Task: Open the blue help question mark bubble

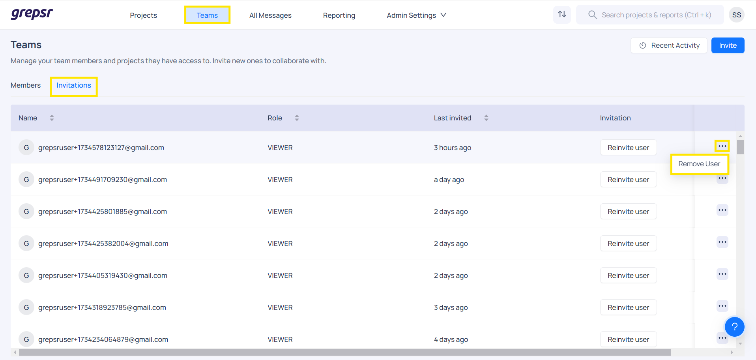Action: pyautogui.click(x=734, y=327)
